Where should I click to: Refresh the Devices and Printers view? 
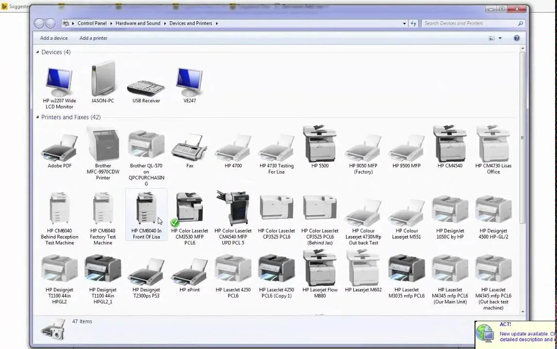(x=413, y=23)
